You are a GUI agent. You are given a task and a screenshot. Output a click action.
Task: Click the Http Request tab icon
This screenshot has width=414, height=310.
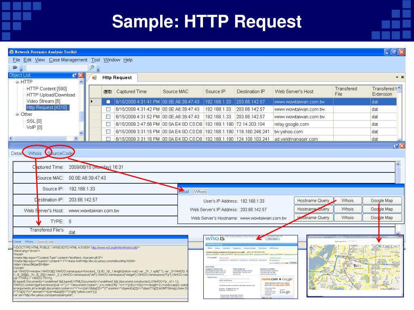94,77
